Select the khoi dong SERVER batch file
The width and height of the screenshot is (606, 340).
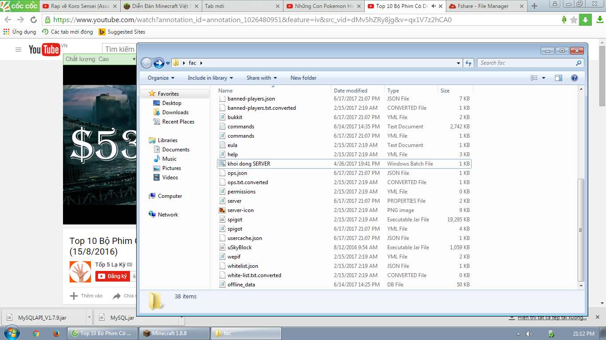(249, 164)
